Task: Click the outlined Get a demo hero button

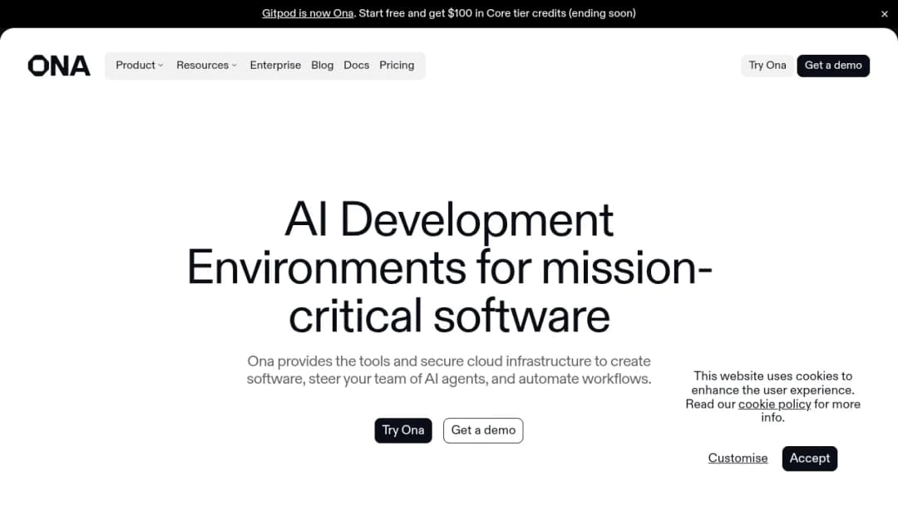Action: tap(483, 430)
